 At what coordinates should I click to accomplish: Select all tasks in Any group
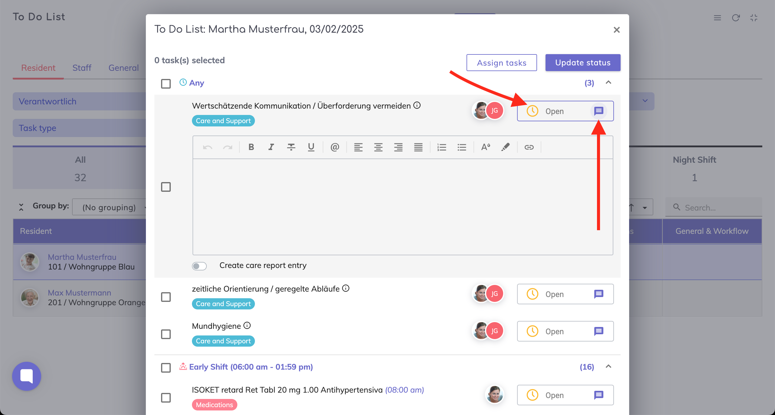click(166, 83)
